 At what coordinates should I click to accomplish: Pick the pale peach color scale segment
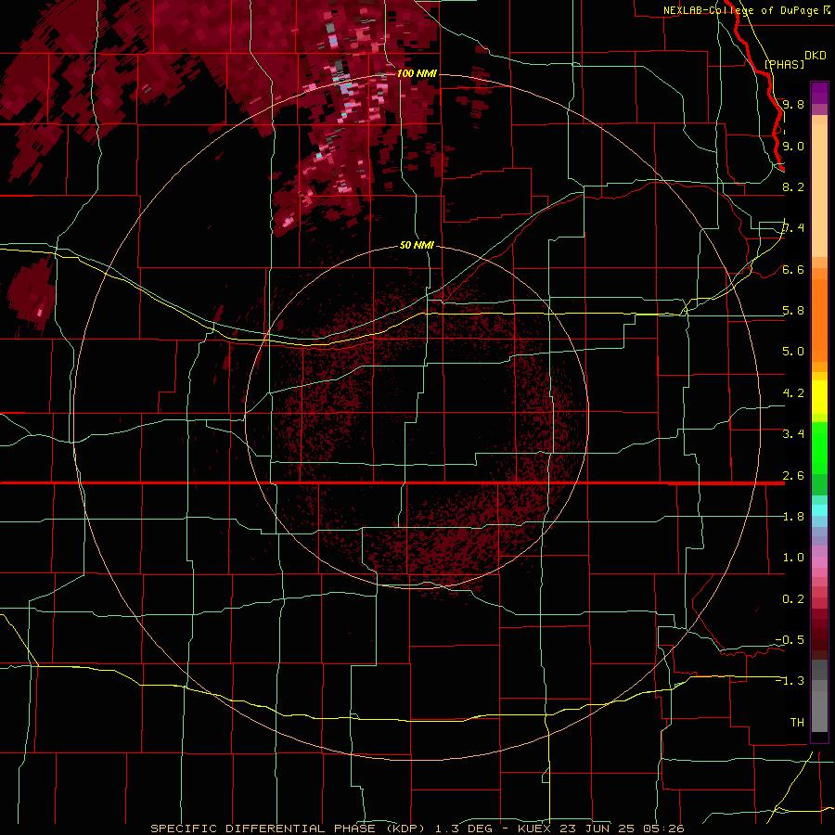click(819, 190)
